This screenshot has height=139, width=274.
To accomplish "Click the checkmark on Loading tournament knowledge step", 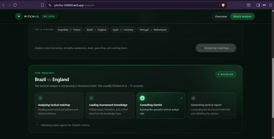I will point(91,98).
